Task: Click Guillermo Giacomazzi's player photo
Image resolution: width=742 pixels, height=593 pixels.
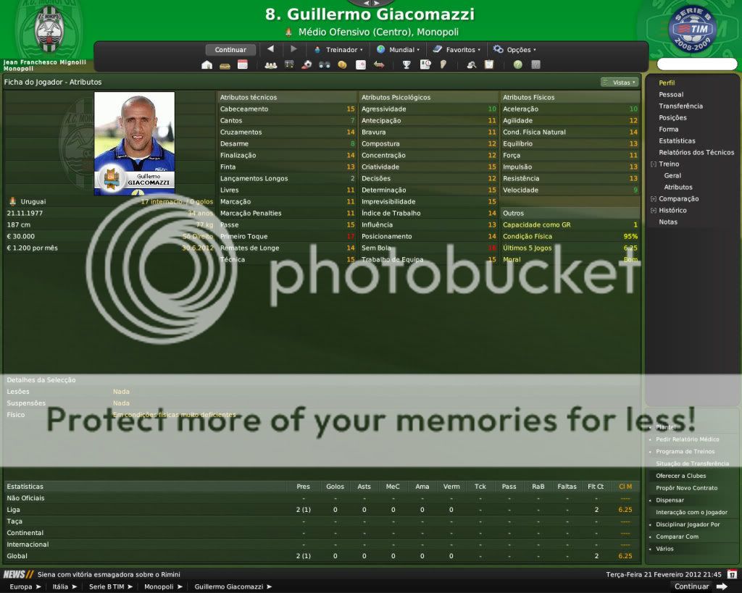Action: tap(134, 143)
